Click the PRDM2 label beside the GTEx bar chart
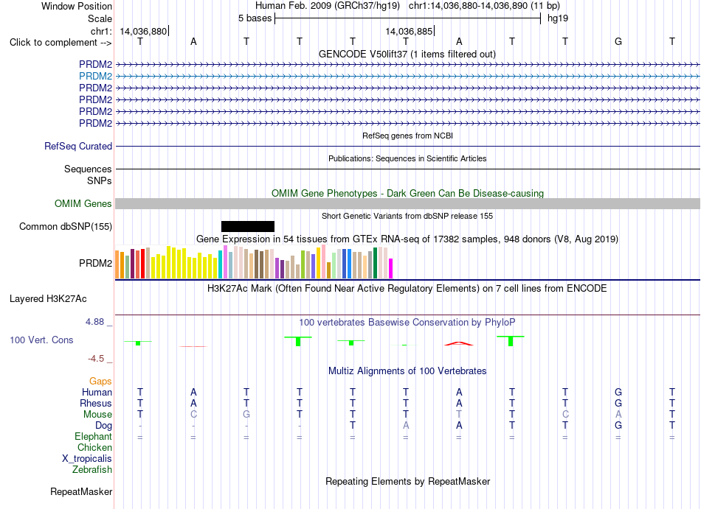Viewport: 701px width, 509px height. click(95, 263)
